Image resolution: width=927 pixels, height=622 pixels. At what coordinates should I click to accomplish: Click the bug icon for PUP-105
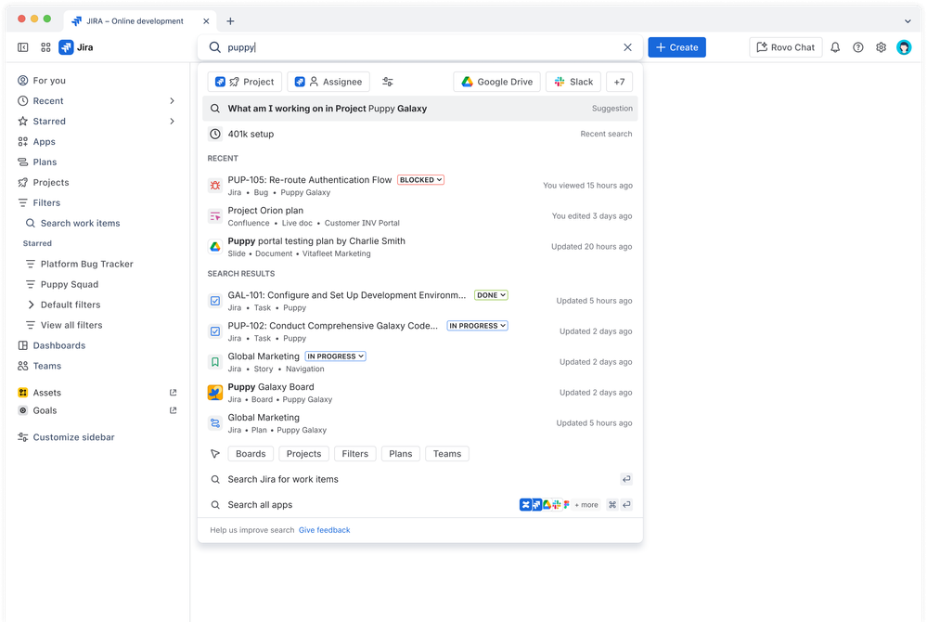click(x=215, y=186)
